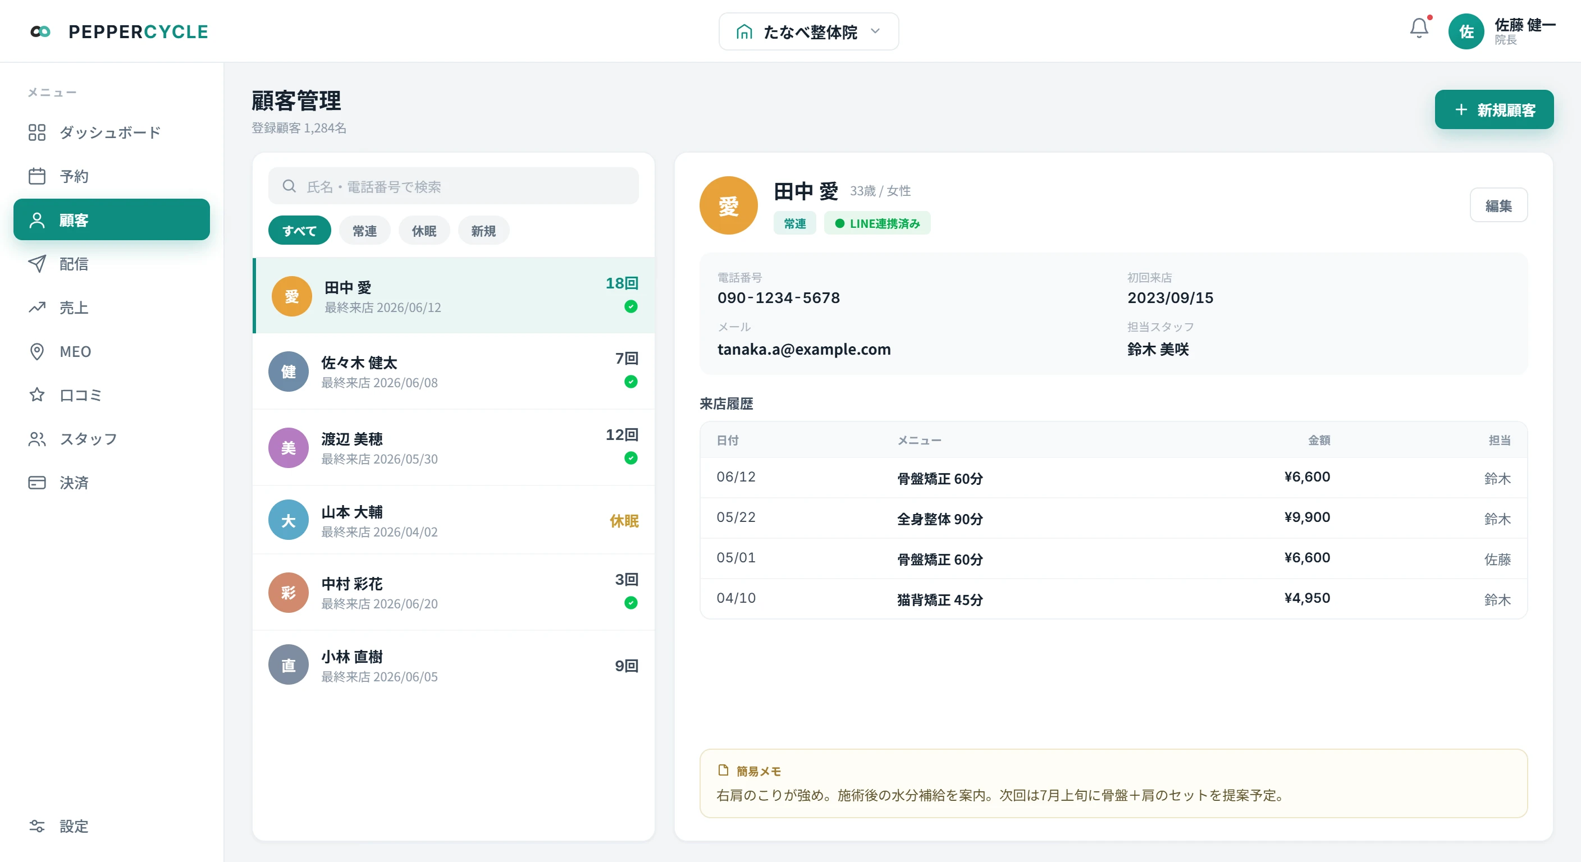
Task: Select customer 山本 大輔 in list
Action: click(x=454, y=520)
